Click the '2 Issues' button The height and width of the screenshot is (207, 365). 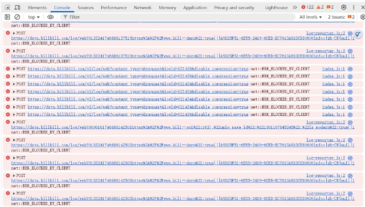[341, 17]
